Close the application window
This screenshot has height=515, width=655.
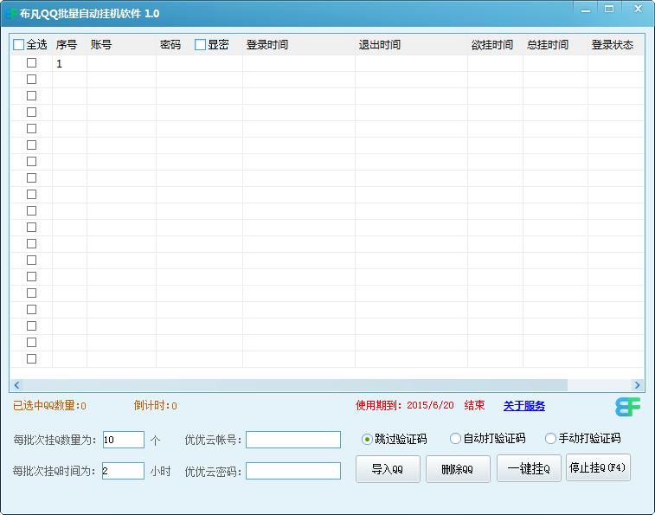[637, 9]
